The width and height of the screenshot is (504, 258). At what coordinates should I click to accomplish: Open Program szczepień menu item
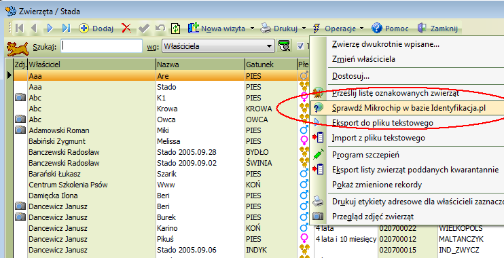tap(365, 155)
